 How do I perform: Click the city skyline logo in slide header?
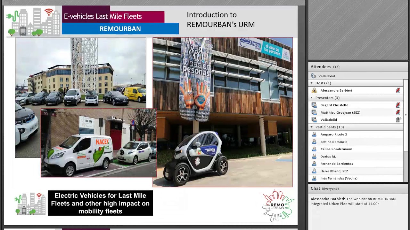[33, 22]
